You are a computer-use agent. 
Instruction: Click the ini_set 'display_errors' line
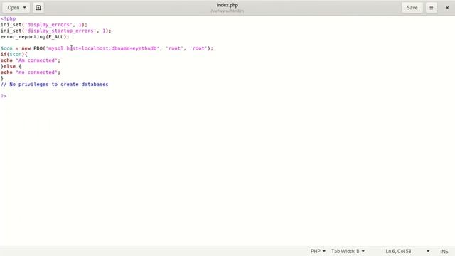(x=44, y=25)
